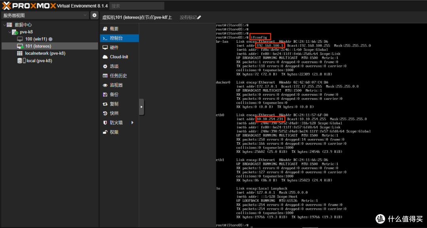Collapse the datacenter tree node

pyautogui.click(x=4, y=25)
